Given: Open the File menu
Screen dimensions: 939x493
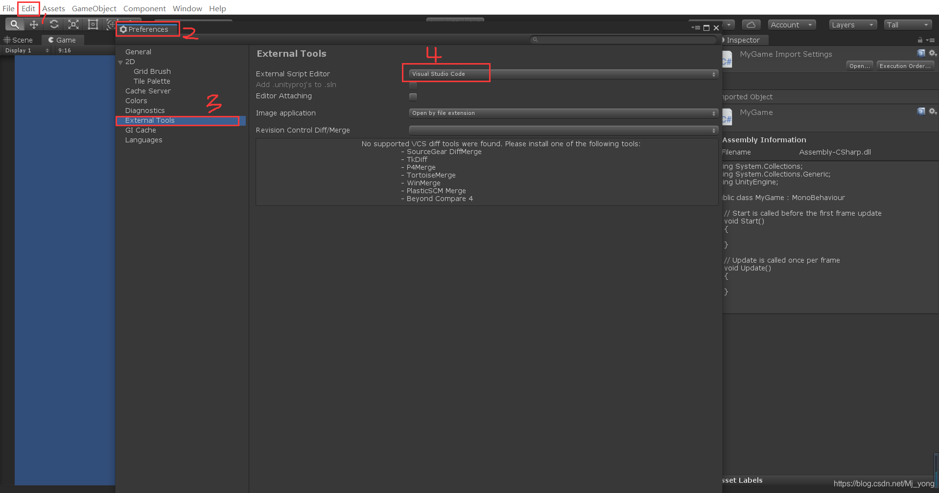Looking at the screenshot, I should pyautogui.click(x=8, y=8).
